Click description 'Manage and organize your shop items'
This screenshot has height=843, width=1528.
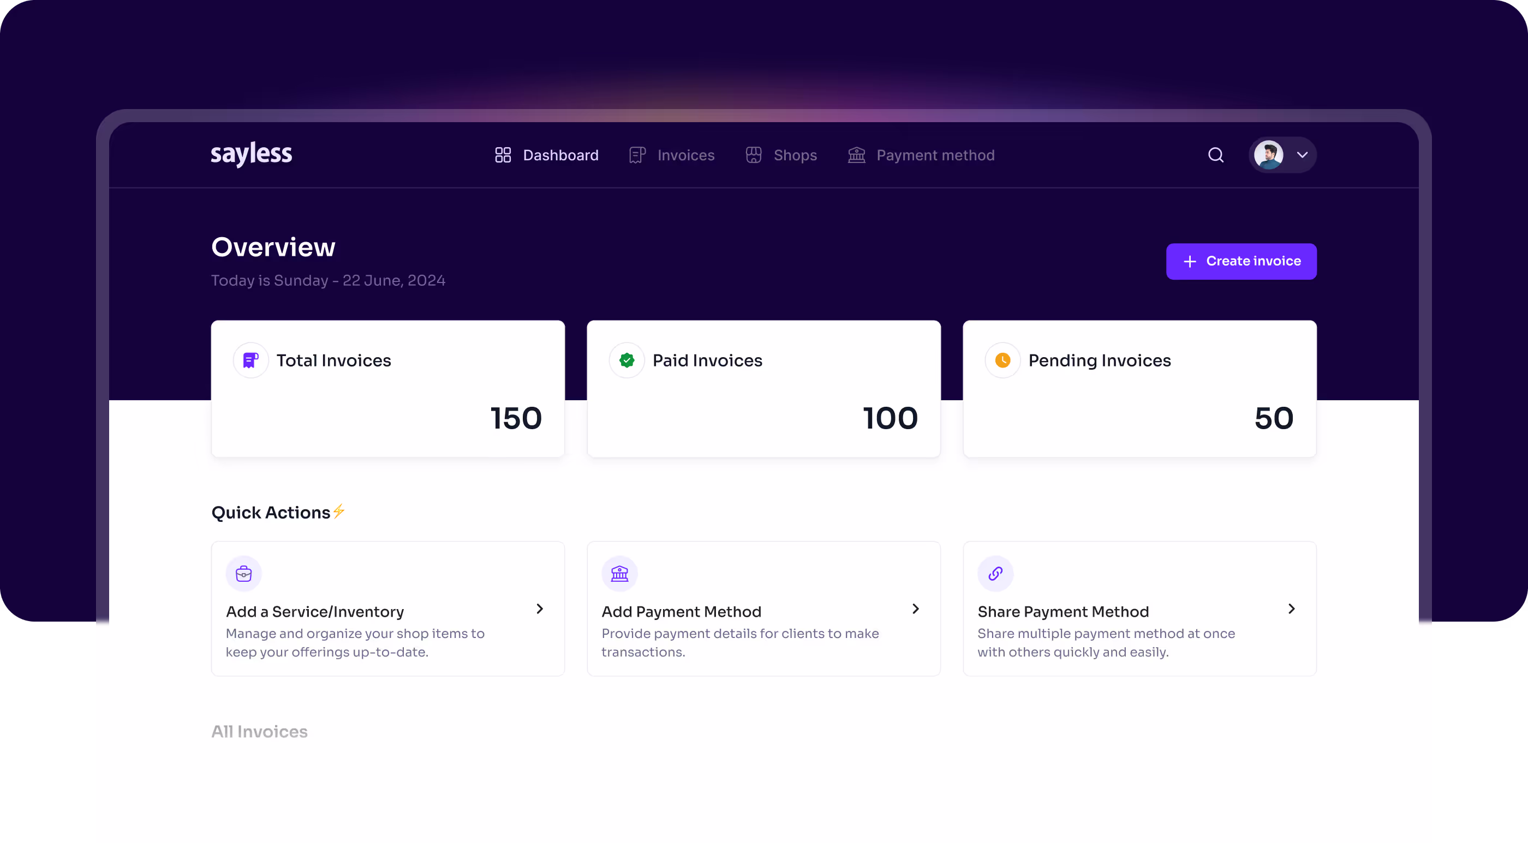(x=355, y=643)
